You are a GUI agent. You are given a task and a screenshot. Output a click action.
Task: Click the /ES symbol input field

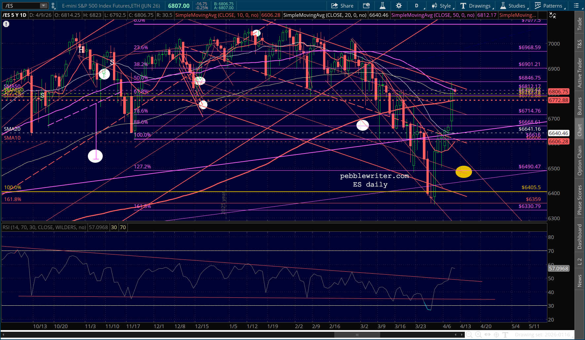click(22, 6)
